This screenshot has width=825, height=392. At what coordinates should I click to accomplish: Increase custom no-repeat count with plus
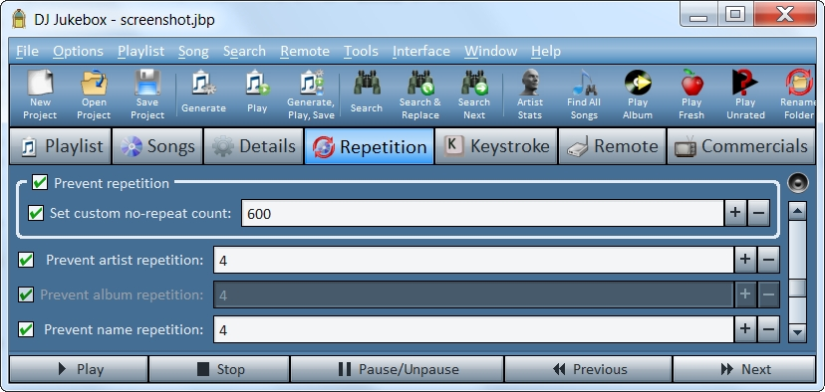[x=735, y=213]
